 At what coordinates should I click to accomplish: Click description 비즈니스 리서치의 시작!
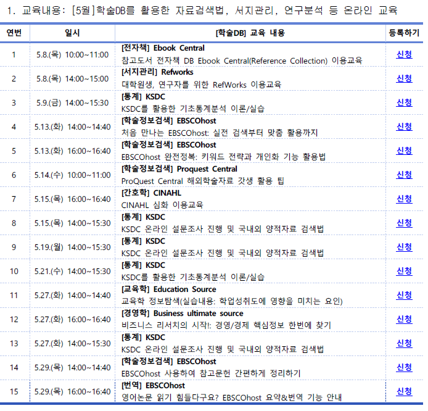[226, 325]
